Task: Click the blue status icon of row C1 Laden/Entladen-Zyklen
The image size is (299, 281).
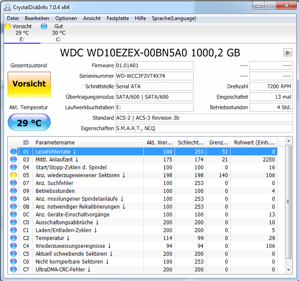Action: (13, 230)
